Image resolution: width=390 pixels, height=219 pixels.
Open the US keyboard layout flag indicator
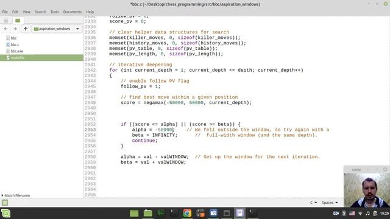click(x=352, y=214)
